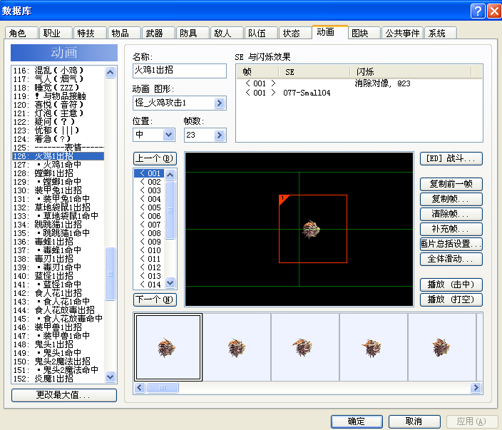This screenshot has height=430, width=502.
Task: Click the 复制帧... button
Action: [451, 199]
